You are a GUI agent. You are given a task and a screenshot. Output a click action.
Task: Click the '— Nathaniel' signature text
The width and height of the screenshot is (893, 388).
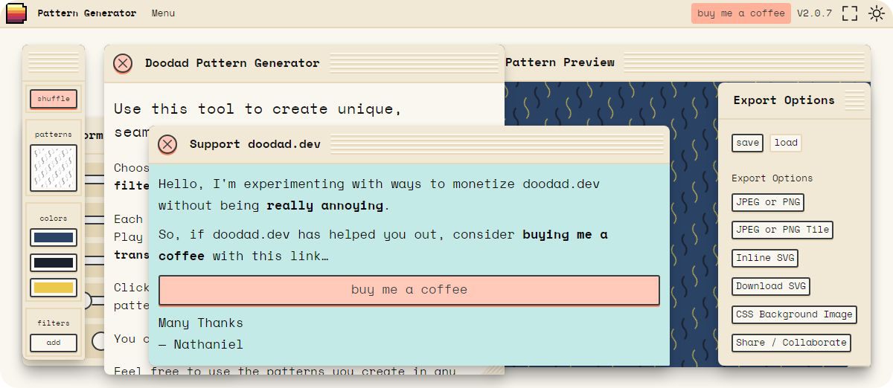[201, 344]
